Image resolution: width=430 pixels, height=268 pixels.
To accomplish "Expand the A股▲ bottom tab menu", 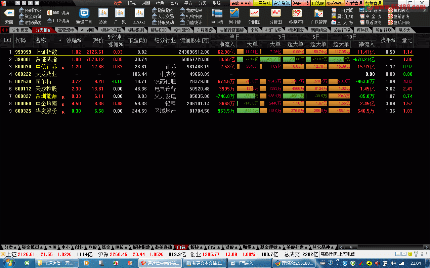I will (52, 247).
